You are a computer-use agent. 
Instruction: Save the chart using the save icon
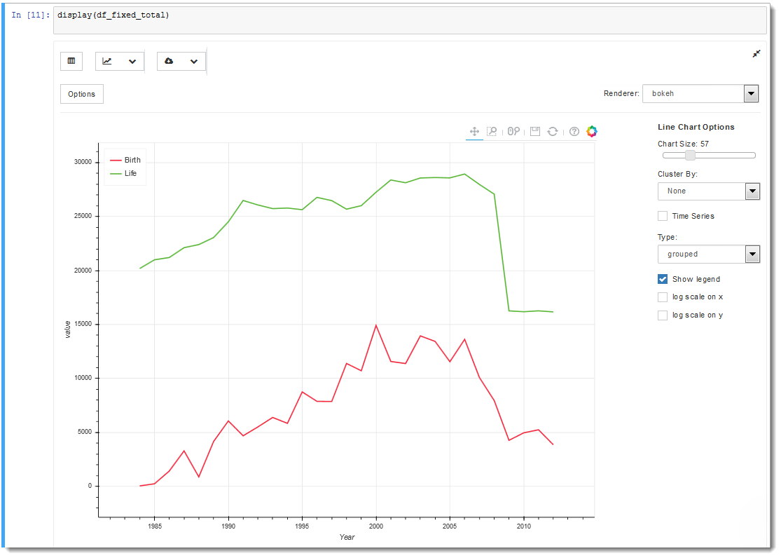pyautogui.click(x=534, y=132)
